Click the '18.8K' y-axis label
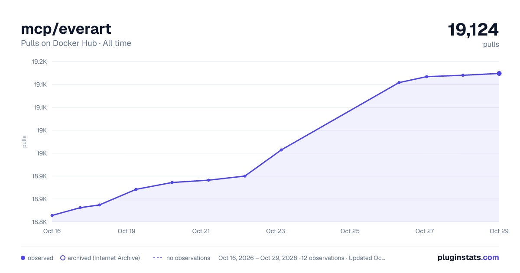The height and width of the screenshot is (273, 520). click(x=39, y=222)
